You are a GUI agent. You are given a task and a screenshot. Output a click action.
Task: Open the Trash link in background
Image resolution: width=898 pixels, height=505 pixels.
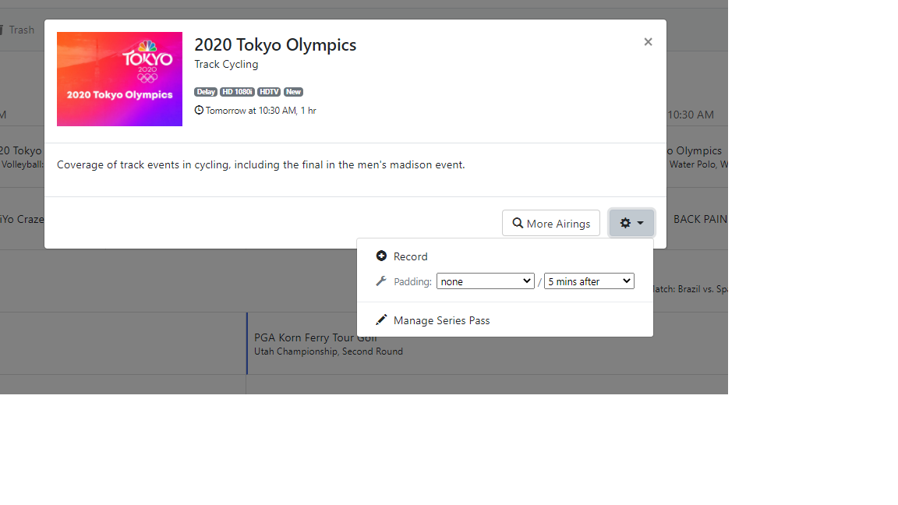(21, 30)
